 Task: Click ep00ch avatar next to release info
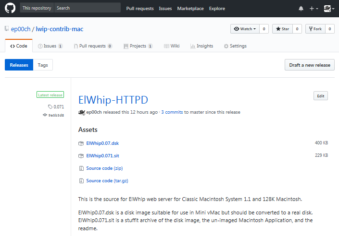click(82, 112)
